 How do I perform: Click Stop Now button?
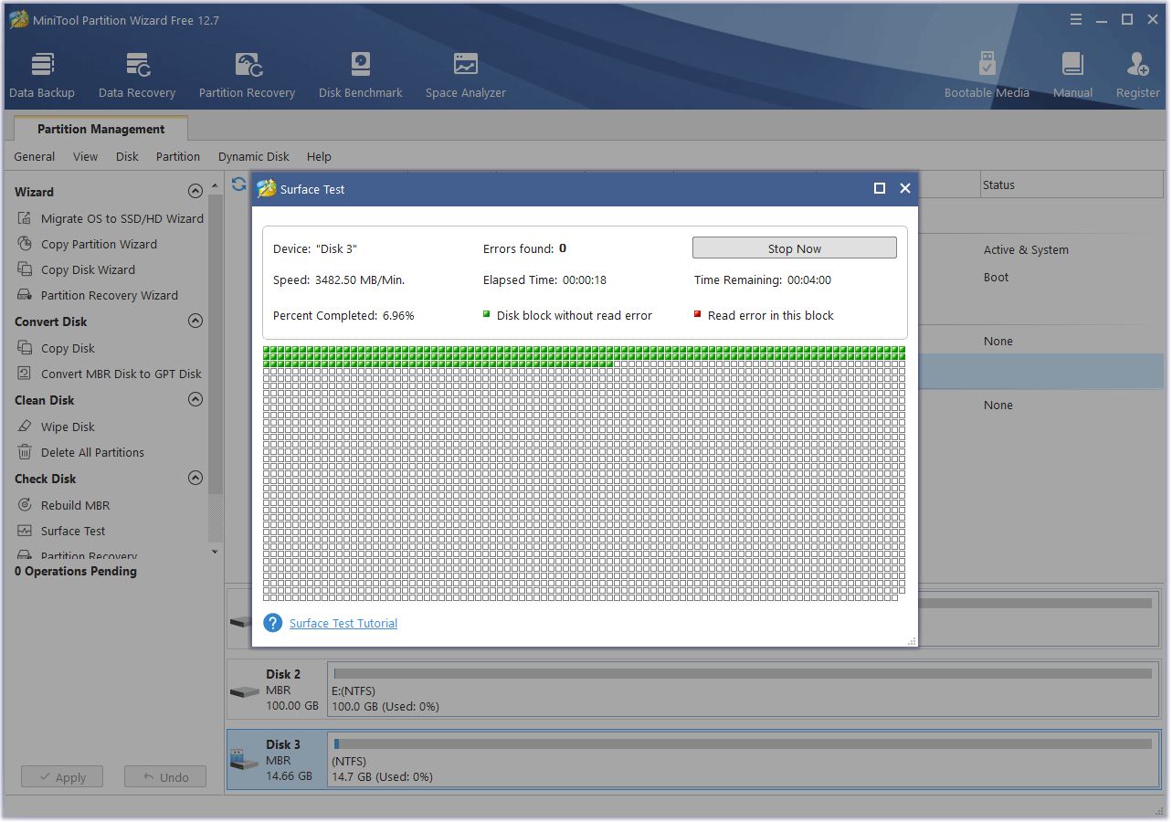pos(795,248)
